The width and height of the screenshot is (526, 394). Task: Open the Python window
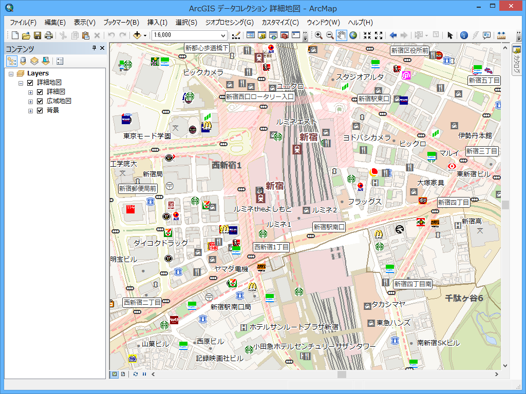tap(296, 35)
